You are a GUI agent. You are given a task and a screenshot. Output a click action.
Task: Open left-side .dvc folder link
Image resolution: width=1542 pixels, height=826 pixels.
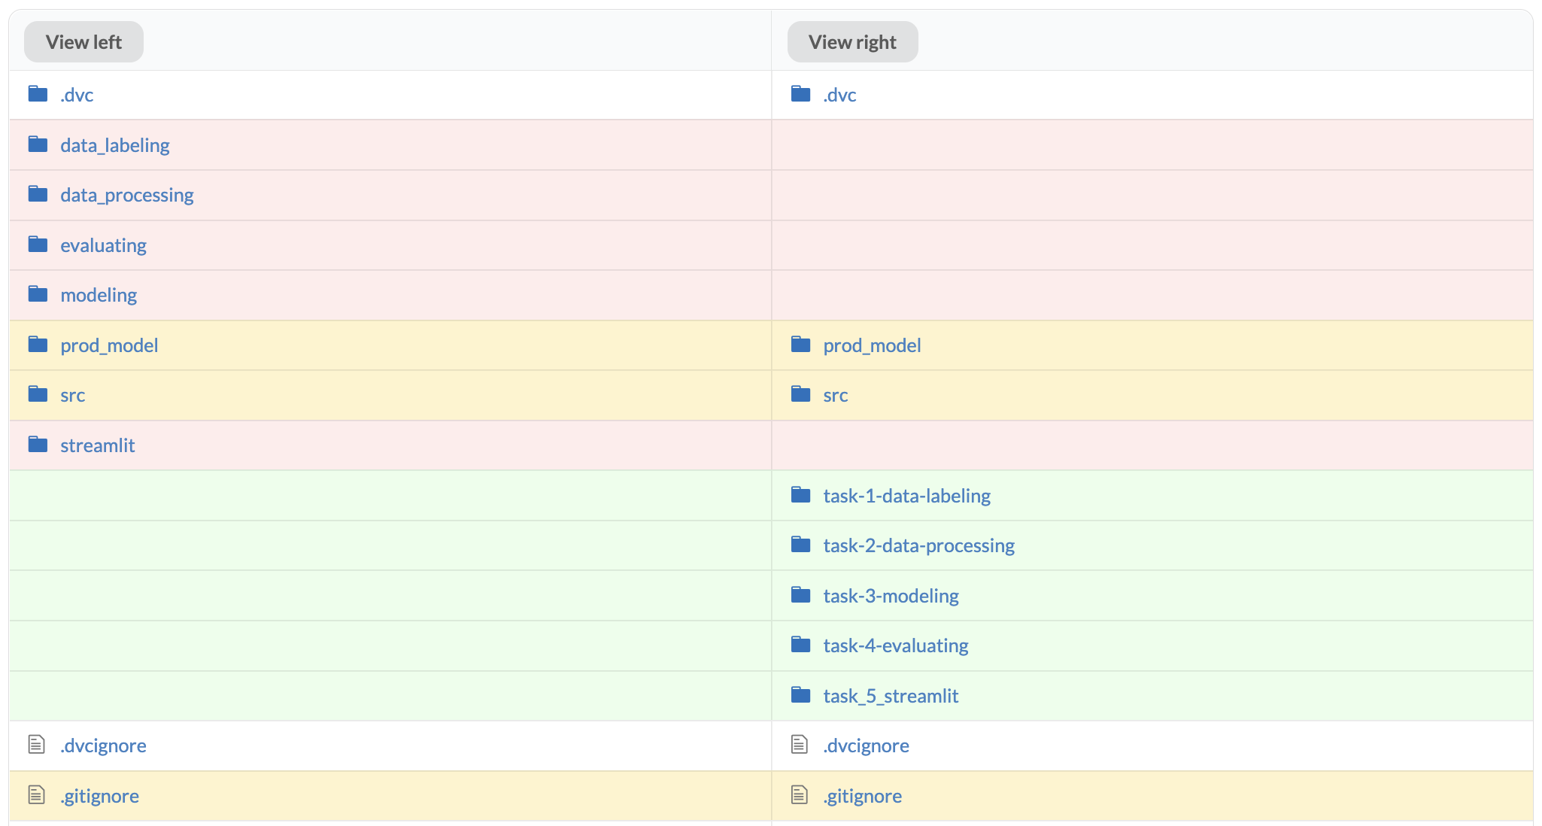(x=77, y=95)
